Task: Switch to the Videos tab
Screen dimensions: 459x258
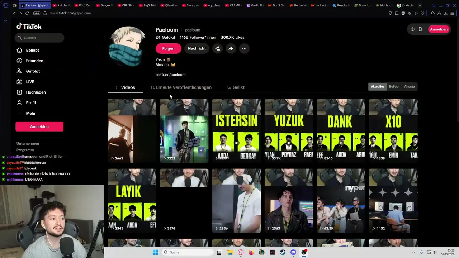Action: point(125,87)
